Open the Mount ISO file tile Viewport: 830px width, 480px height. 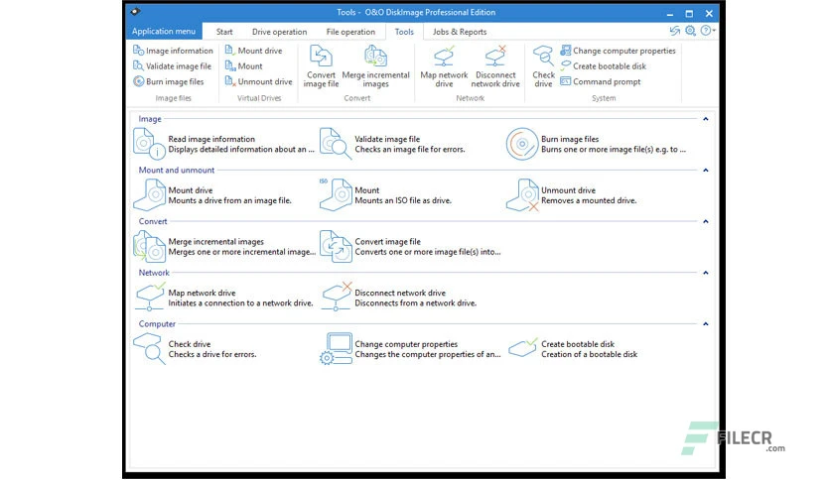pyautogui.click(x=385, y=195)
